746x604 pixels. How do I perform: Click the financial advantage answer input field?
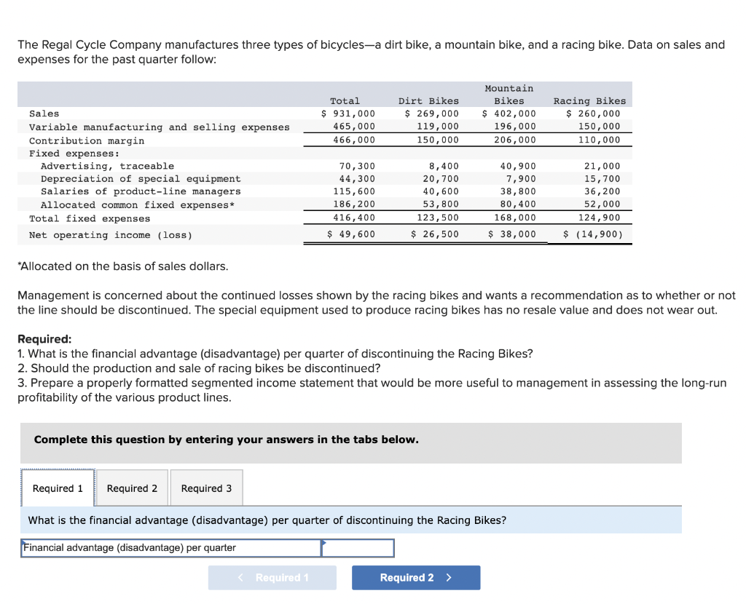(x=358, y=548)
